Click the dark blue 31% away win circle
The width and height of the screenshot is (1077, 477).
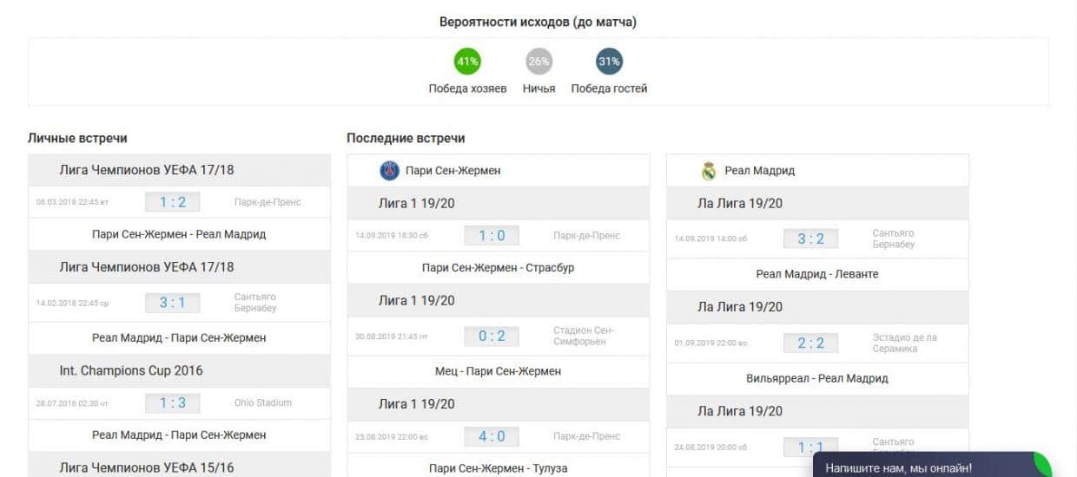pos(609,62)
